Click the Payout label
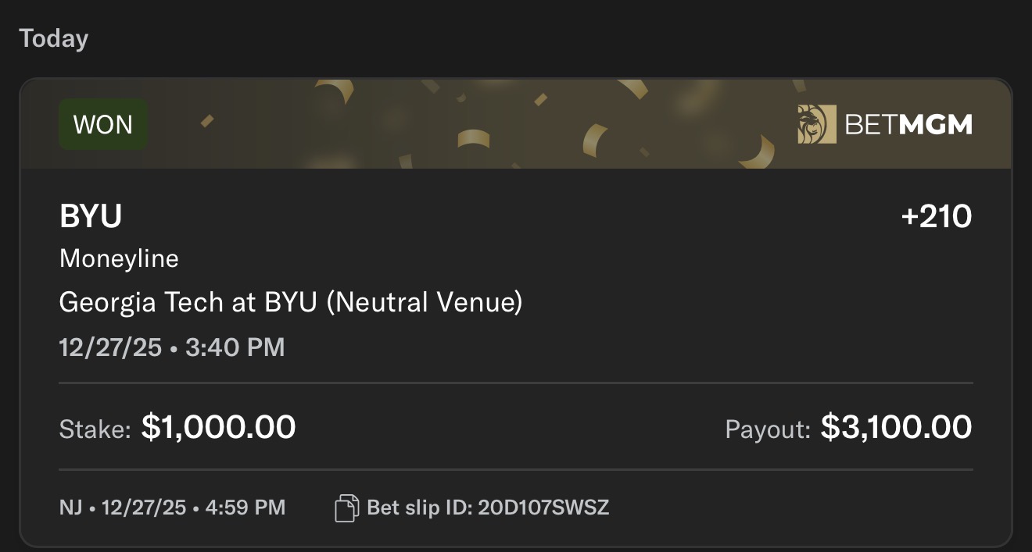The width and height of the screenshot is (1032, 552). [x=768, y=429]
